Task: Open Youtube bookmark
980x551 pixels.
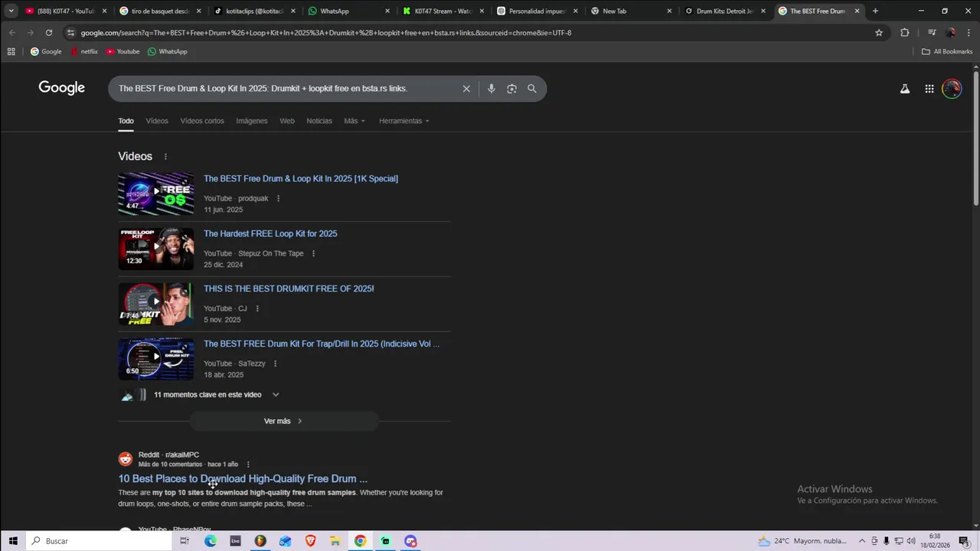Action: coord(122,51)
